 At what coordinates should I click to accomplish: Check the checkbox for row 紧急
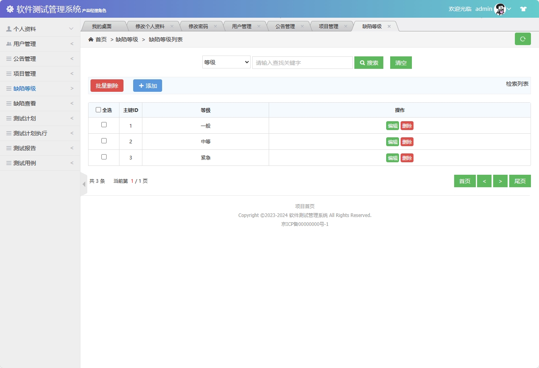[x=104, y=157]
